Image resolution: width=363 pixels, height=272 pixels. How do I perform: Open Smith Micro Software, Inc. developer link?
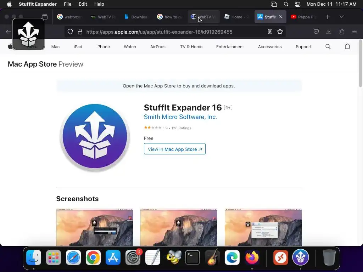pyautogui.click(x=180, y=117)
